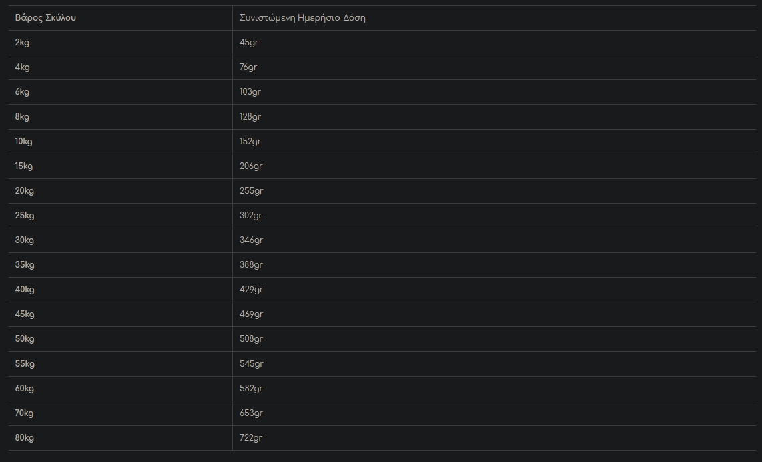Select the 35kg weight row label
This screenshot has width=762, height=462.
[25, 265]
